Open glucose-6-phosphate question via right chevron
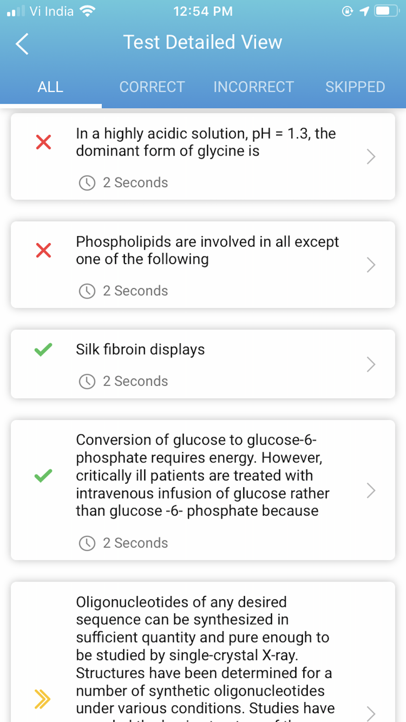This screenshot has height=722, width=406. click(x=371, y=491)
